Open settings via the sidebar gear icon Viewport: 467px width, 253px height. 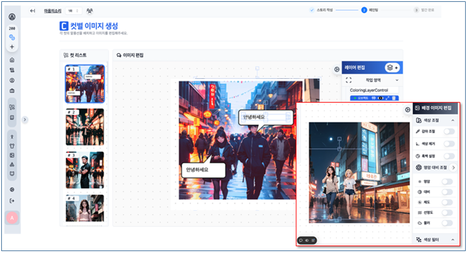point(12,190)
